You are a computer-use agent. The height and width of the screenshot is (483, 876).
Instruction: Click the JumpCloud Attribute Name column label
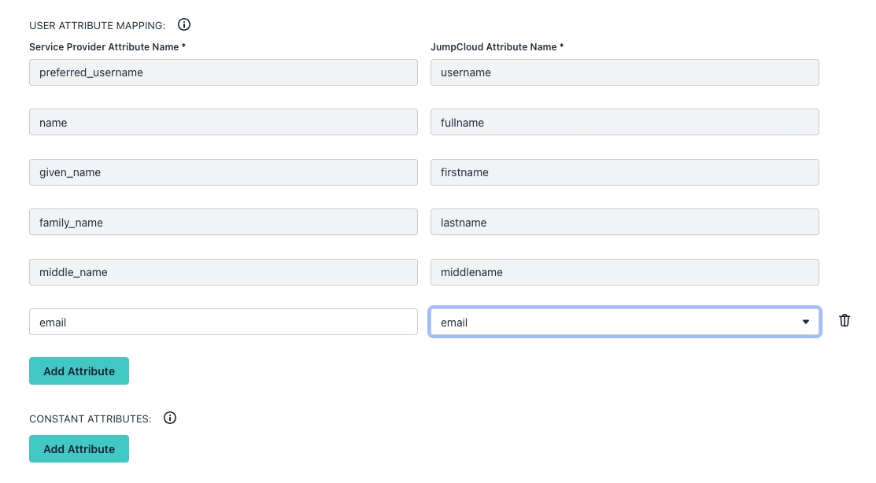(x=497, y=47)
